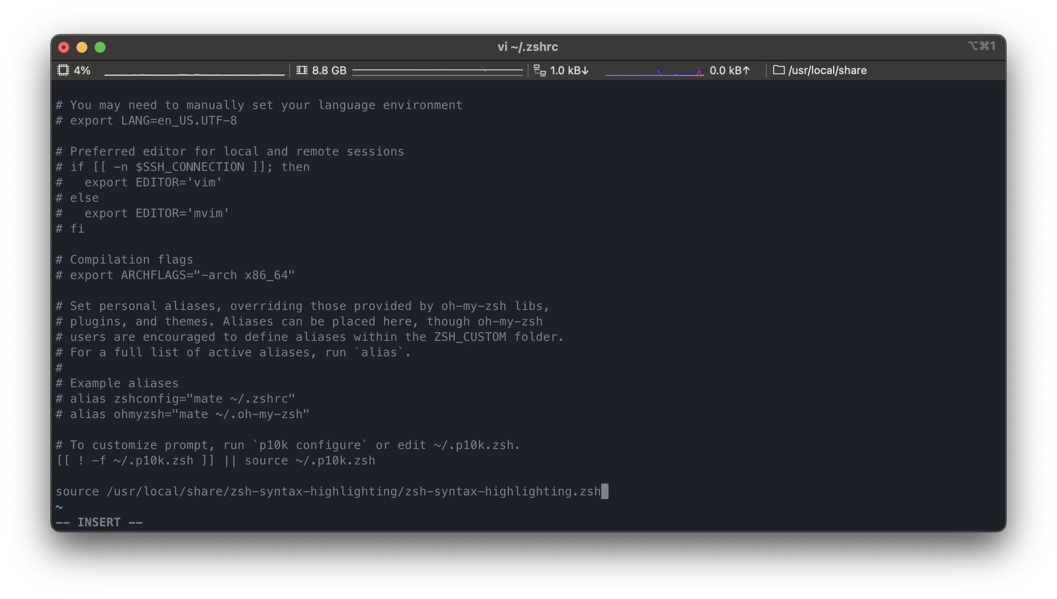Click the network activity graph with spikes

[654, 71]
